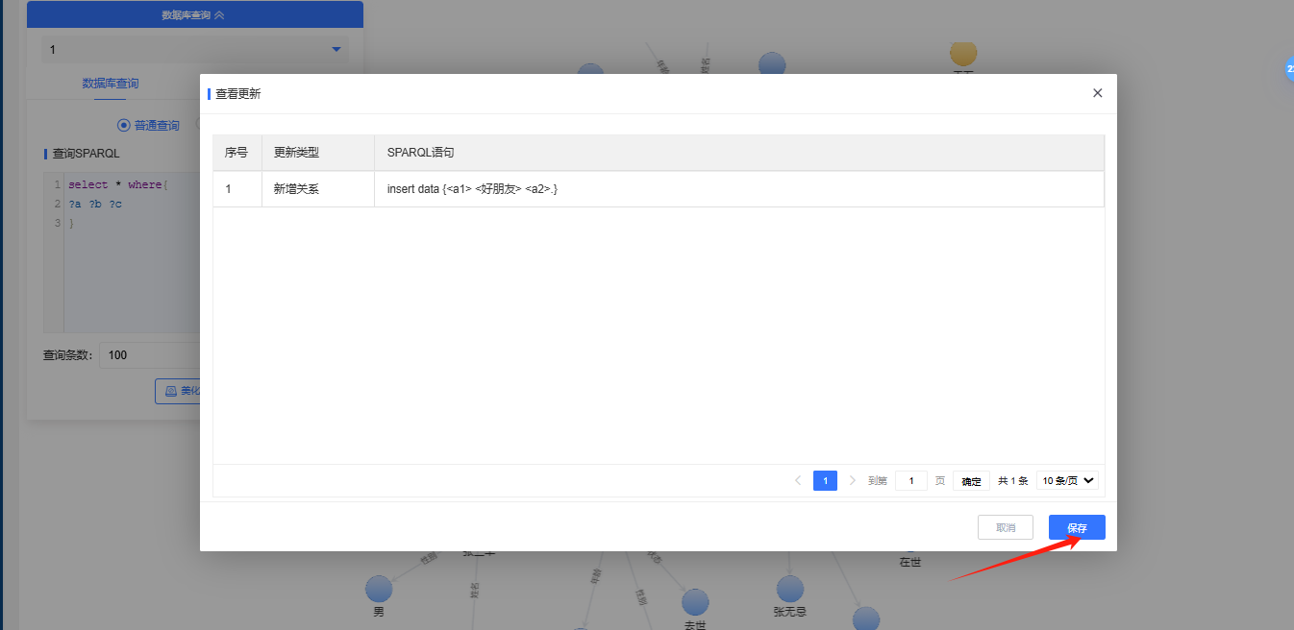Select page 1 in pagination
This screenshot has width=1294, height=630.
[825, 481]
